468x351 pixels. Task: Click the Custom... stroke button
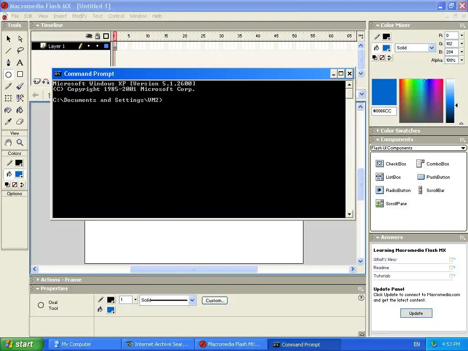215,301
